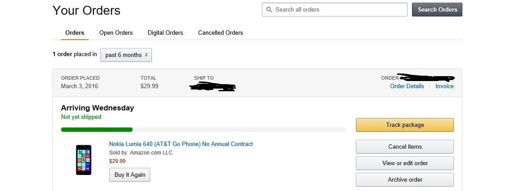This screenshot has width=506, height=191.
Task: Click the Not yet shipped status text
Action: coord(81,117)
